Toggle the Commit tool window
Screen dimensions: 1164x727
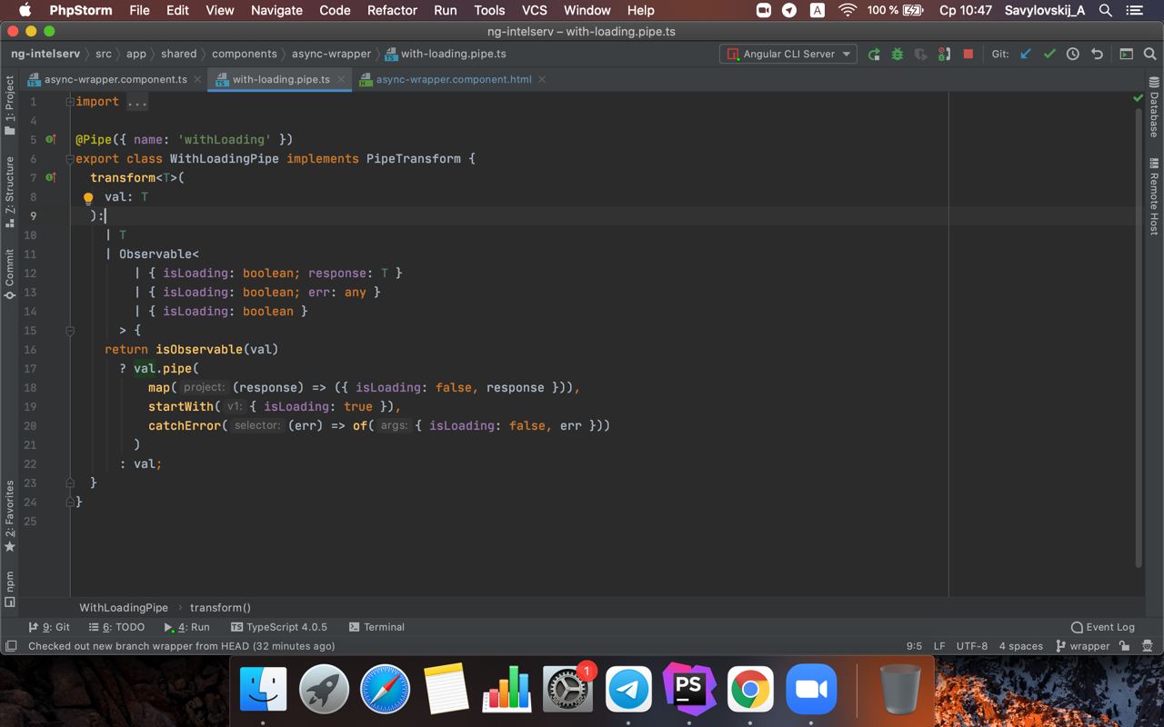click(10, 274)
